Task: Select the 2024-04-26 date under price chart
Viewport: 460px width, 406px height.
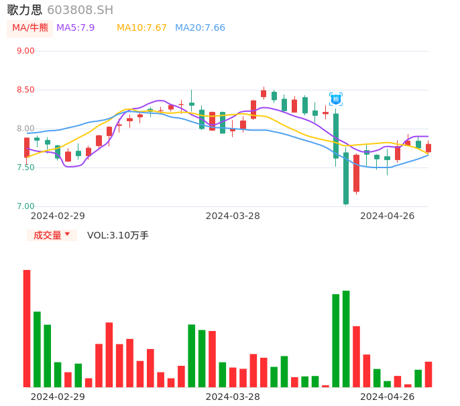Action: click(x=388, y=216)
